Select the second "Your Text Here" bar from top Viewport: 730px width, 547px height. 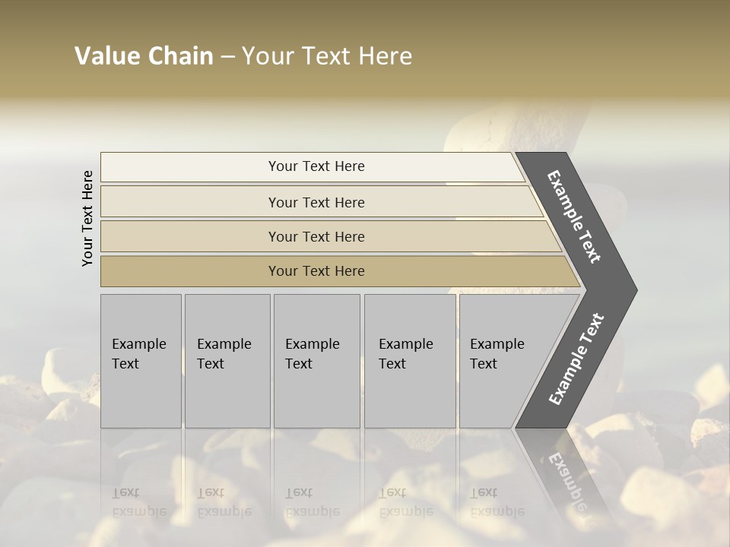pyautogui.click(x=316, y=202)
